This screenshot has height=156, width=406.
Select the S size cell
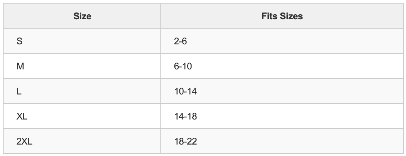82,41
